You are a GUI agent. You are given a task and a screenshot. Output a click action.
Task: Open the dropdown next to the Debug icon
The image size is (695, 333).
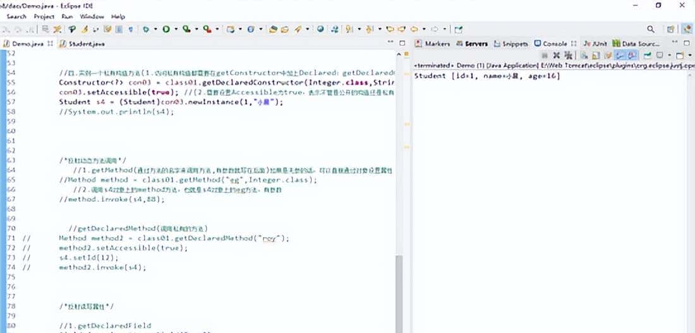[x=155, y=29]
